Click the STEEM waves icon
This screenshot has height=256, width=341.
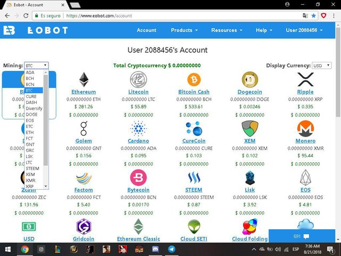tap(194, 178)
